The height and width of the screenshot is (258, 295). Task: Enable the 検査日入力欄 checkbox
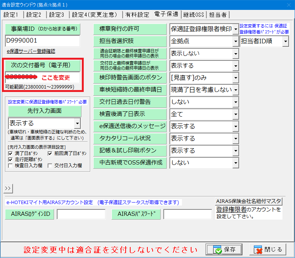(11, 166)
